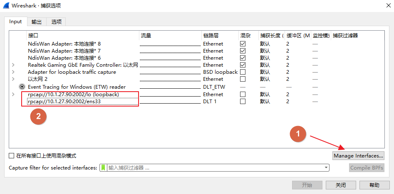Screen dimensions: 394x194
Task: Focus the 输入捕获过滤器 input field
Action: [215, 168]
